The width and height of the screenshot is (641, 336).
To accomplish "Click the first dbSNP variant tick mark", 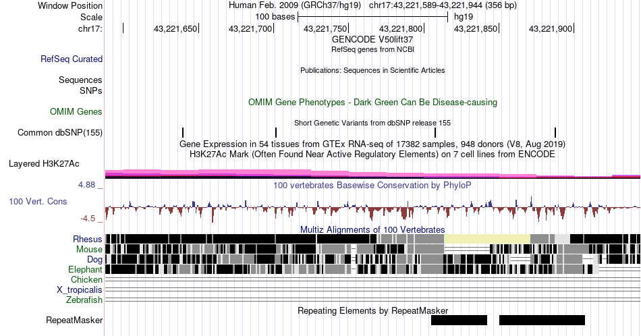I will (x=183, y=132).
